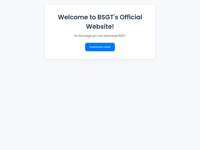Click the Website! text on the second heading line
This screenshot has height=150, width=200.
pos(100,27)
